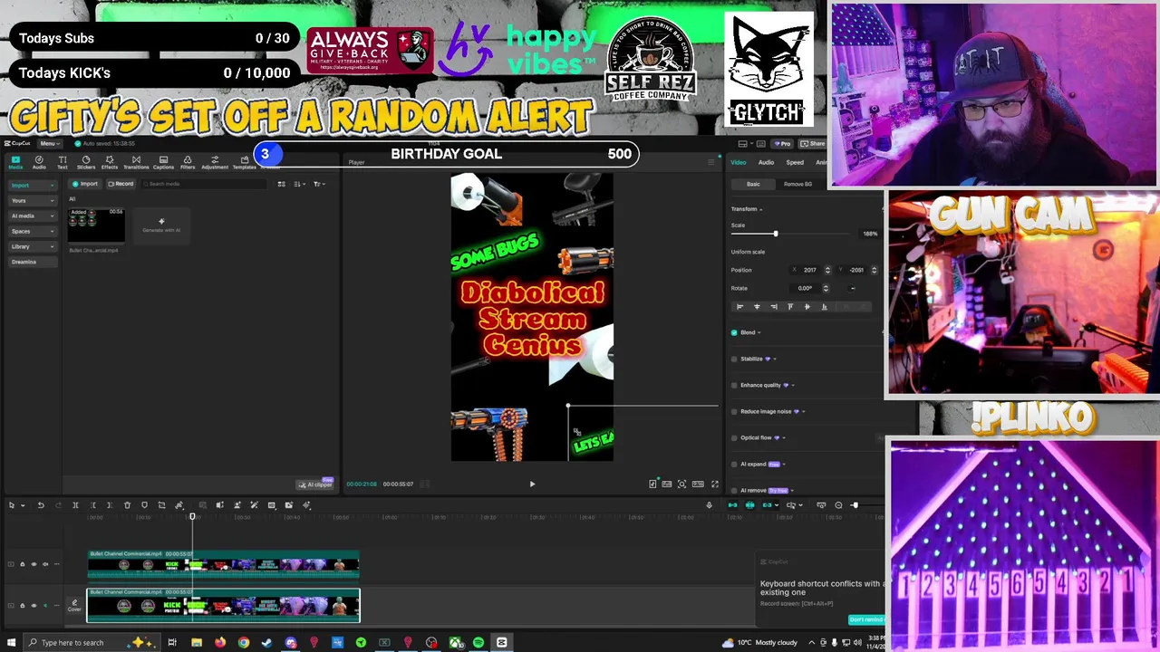Enable the AI expand checkbox
The width and height of the screenshot is (1160, 652).
(734, 464)
